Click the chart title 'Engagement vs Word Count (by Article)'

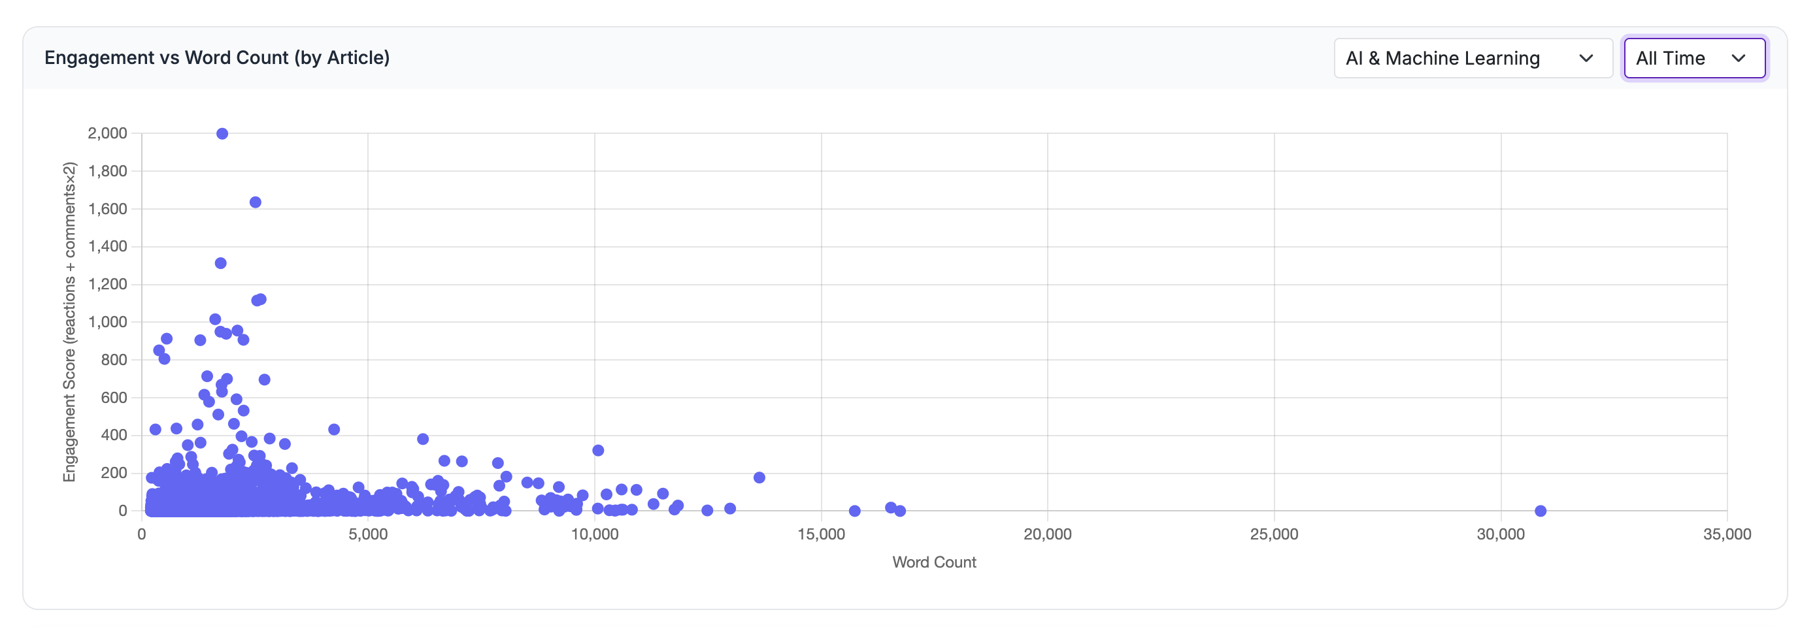tap(217, 57)
